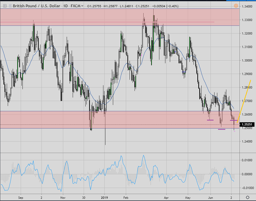Viewport: 256px width, 201px height.
Task: Click price axis label 1.30000
Action: pyautogui.click(x=247, y=61)
